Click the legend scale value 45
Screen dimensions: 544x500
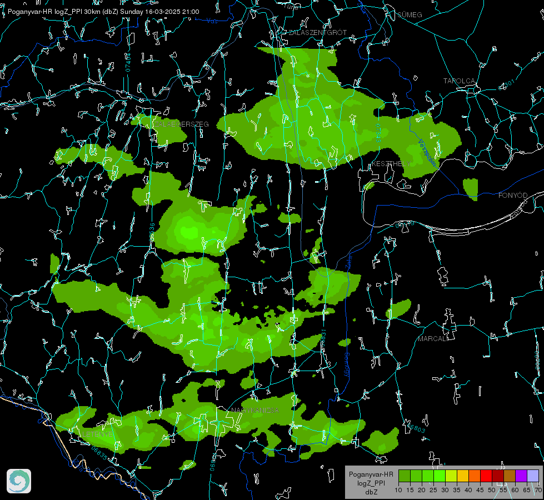(480, 490)
